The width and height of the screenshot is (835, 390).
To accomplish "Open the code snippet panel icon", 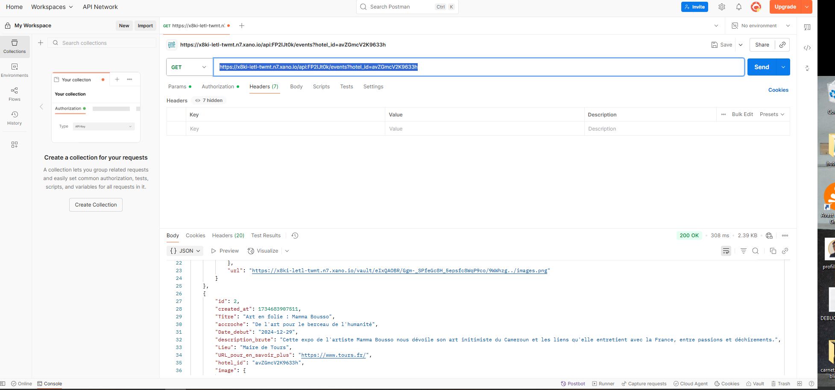I will point(807,48).
